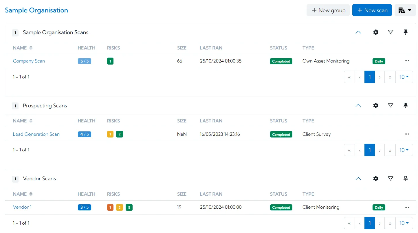Viewport: 418px width, 233px height.
Task: Collapse the Prospecting Scans group
Action: coord(358,106)
